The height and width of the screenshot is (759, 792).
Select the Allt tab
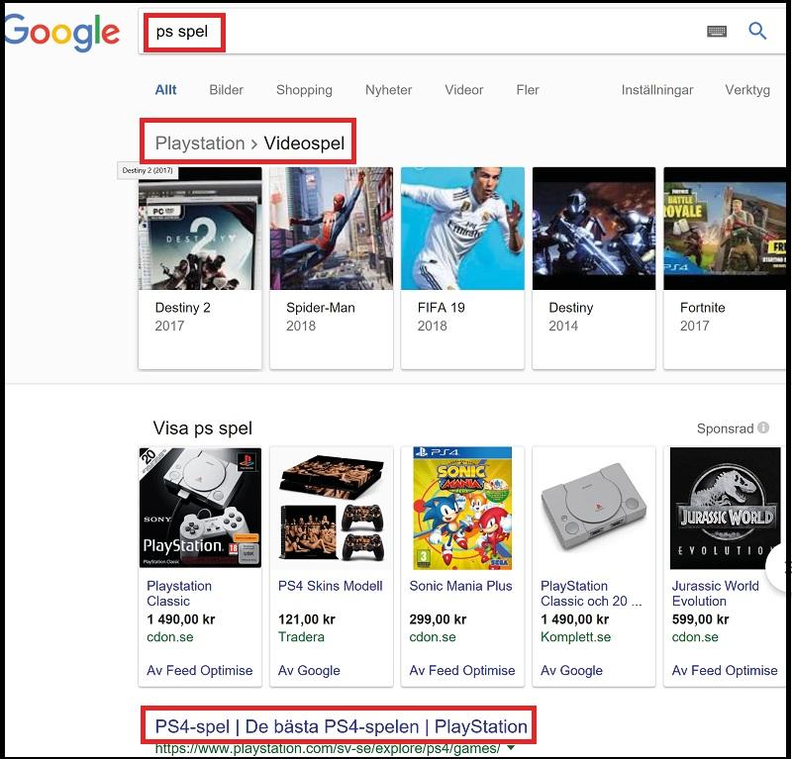pos(165,90)
